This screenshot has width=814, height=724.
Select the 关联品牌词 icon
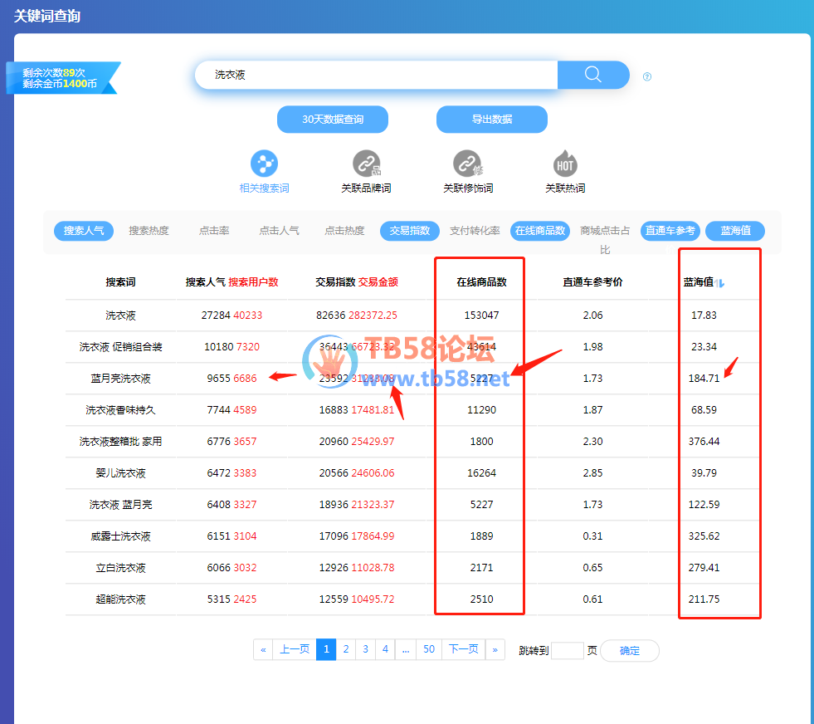click(366, 164)
